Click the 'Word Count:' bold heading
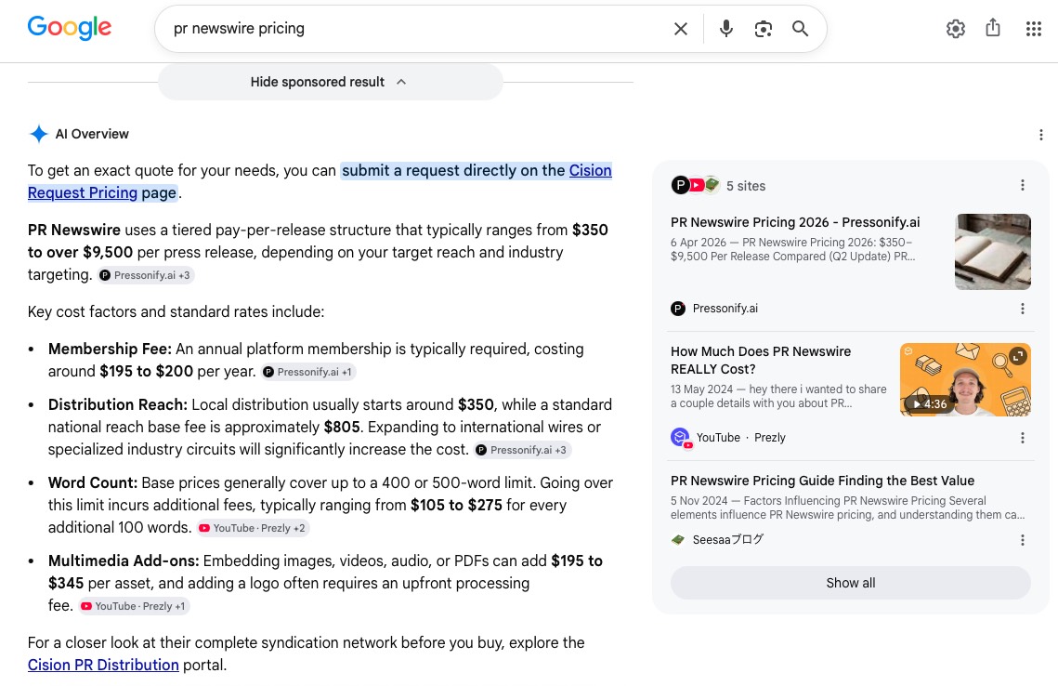The image size is (1058, 686). (x=93, y=482)
